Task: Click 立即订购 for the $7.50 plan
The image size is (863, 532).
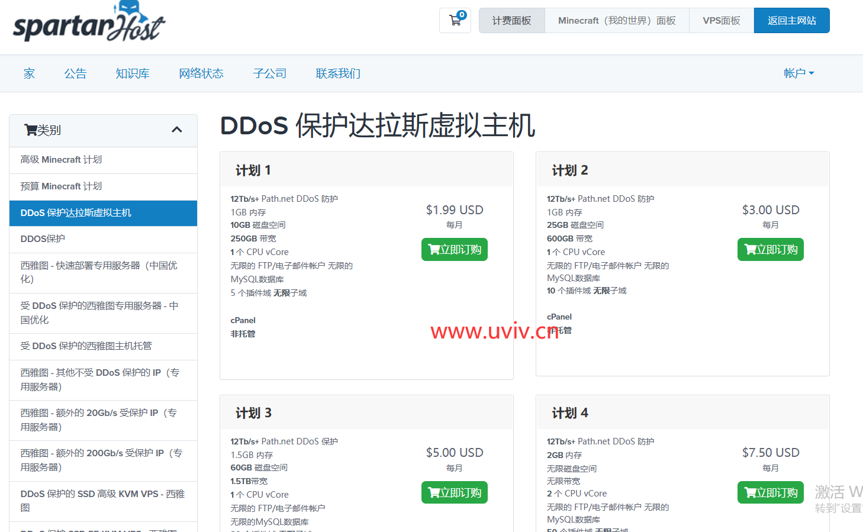Action: 770,492
